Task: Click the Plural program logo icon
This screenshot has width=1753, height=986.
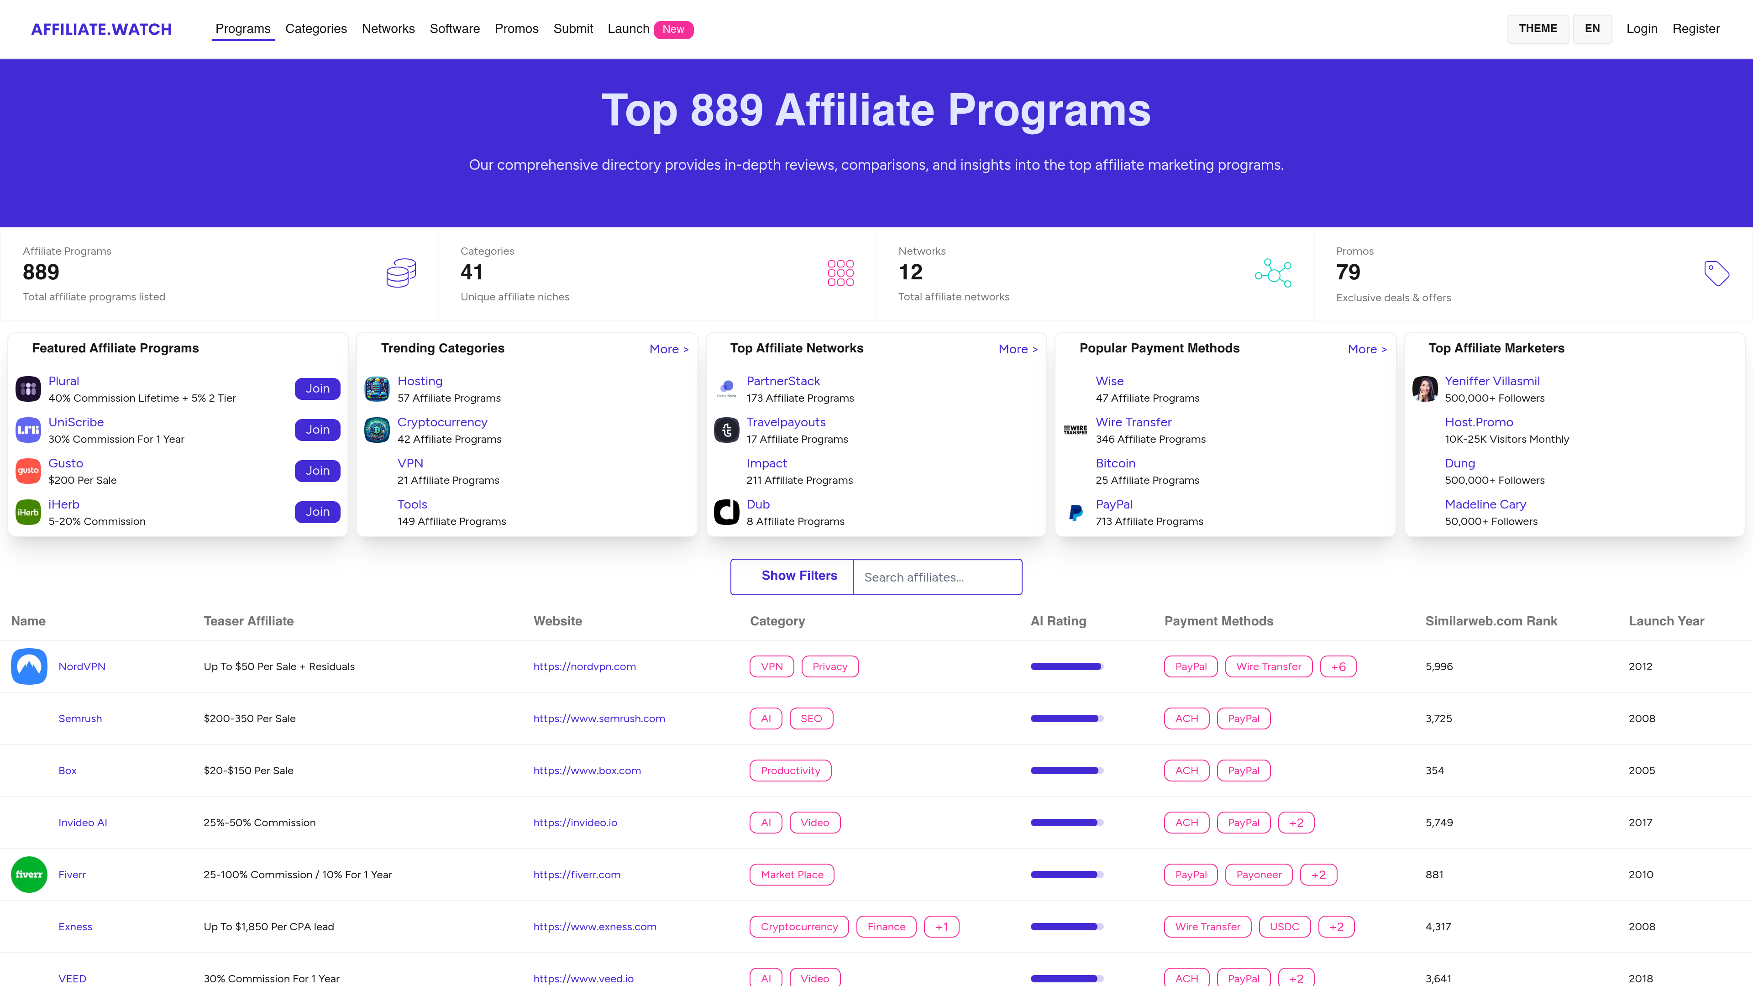Action: pos(28,388)
